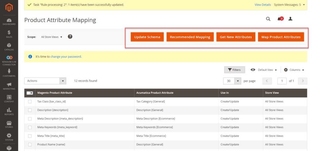Screen dimensions: 312x151
Task: Check the Description [description] row checkbox
Action: click(30, 110)
